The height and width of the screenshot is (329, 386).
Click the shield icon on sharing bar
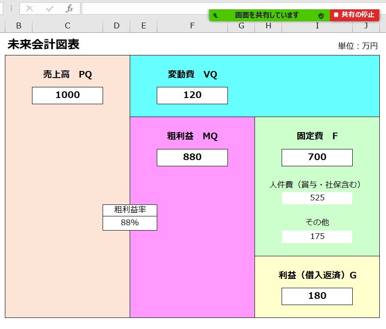[321, 15]
